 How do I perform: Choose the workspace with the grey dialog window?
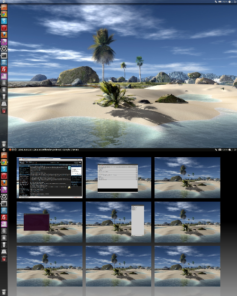tap(118, 178)
